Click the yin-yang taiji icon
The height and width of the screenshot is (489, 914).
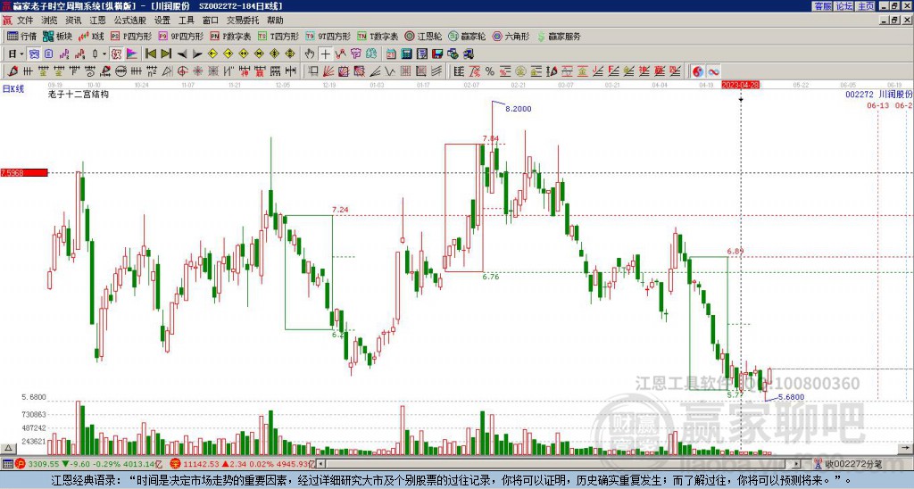(x=698, y=71)
